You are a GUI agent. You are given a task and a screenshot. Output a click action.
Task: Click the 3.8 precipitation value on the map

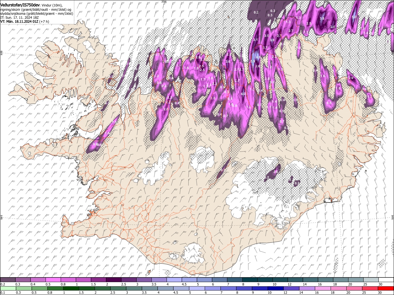tap(322, 19)
